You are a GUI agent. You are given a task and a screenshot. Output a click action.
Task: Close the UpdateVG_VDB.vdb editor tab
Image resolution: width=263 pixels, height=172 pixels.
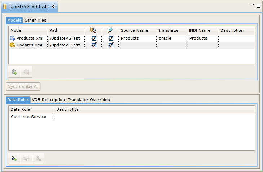tap(53, 6)
